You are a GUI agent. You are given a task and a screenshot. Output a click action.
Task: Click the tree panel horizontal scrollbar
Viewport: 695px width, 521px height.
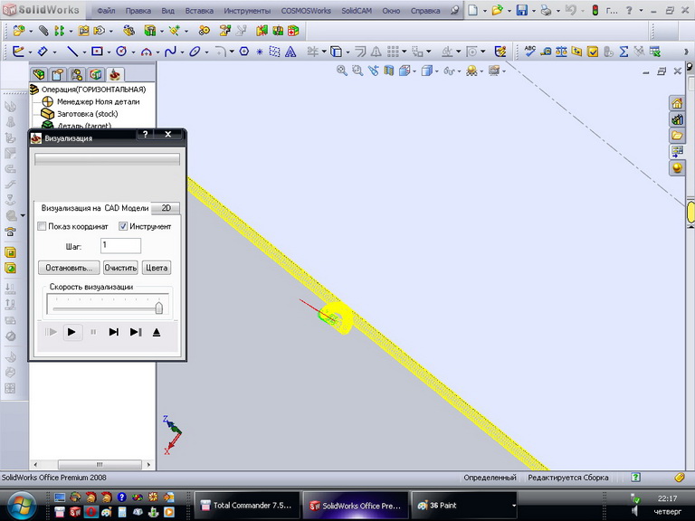92,464
